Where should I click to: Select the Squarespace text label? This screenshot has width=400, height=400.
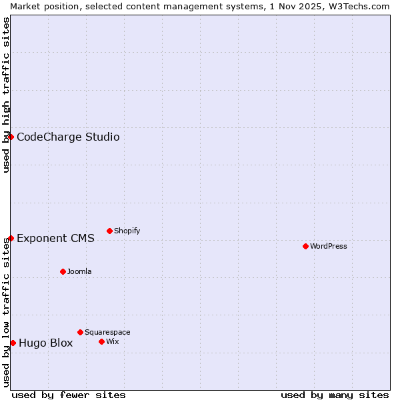pyautogui.click(x=107, y=332)
